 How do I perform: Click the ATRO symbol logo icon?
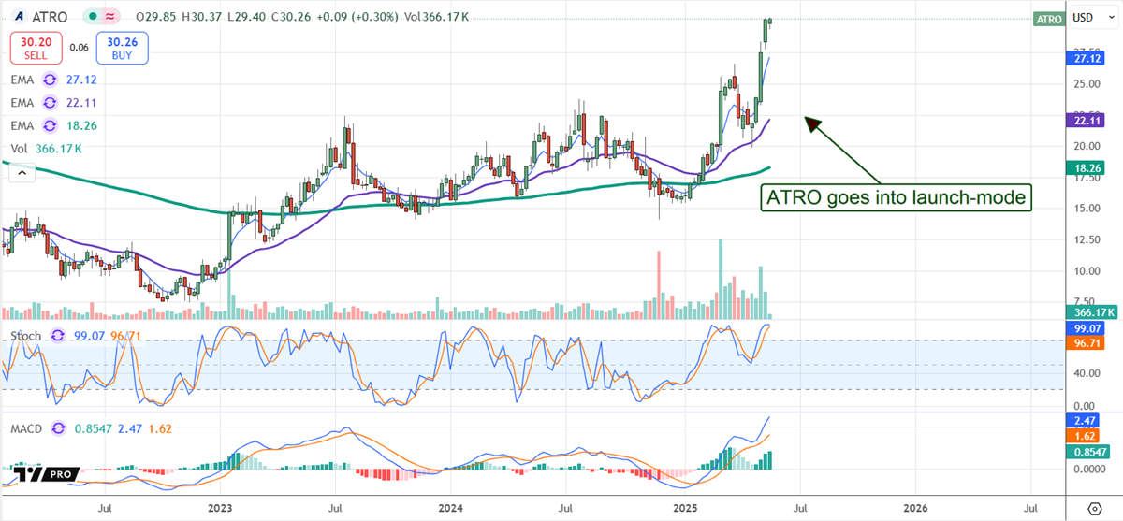coord(18,17)
